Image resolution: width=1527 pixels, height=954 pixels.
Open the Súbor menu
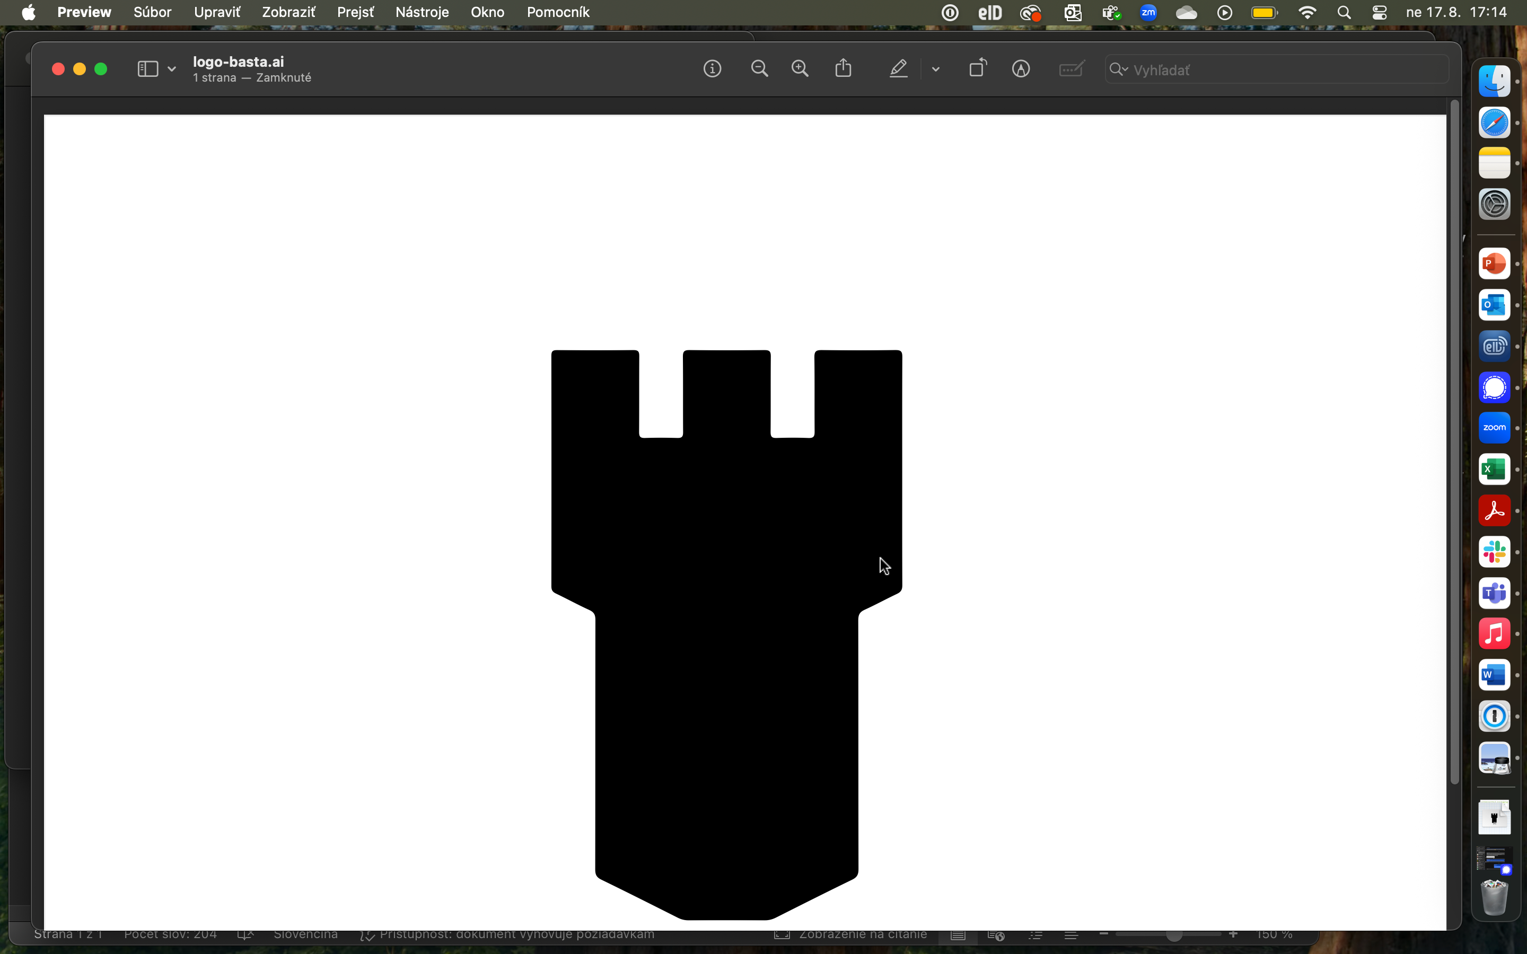click(152, 12)
